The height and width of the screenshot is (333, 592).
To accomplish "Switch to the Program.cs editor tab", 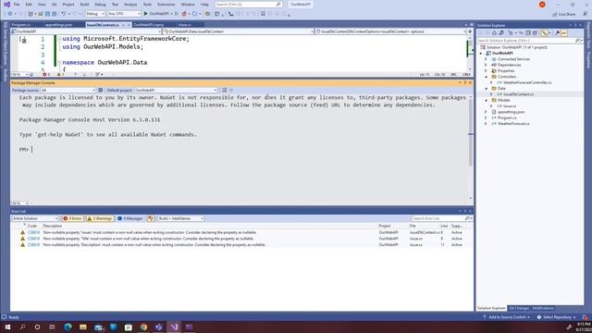I will click(21, 25).
